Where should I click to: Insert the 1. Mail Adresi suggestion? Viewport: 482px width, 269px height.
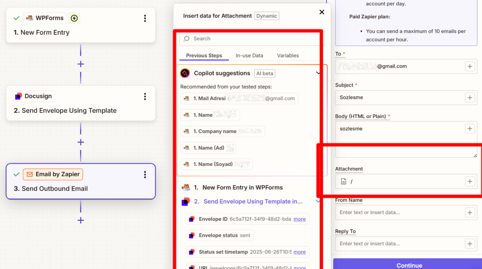(x=240, y=98)
